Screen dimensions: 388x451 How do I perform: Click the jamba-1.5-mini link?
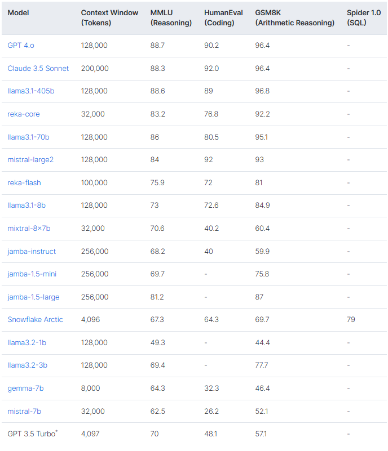pos(32,274)
